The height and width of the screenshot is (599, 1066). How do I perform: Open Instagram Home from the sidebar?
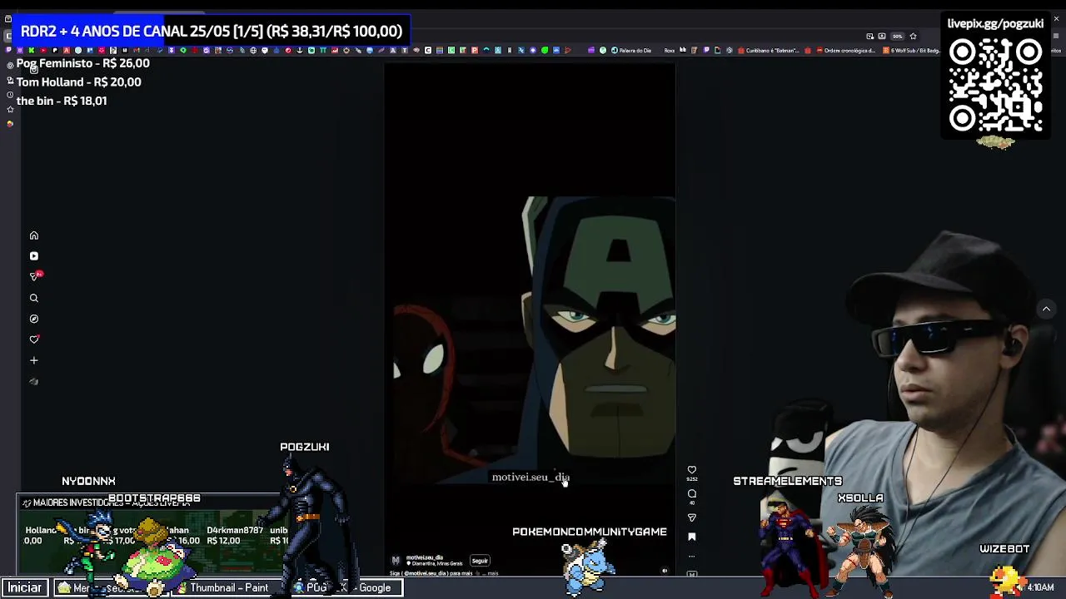coord(34,235)
